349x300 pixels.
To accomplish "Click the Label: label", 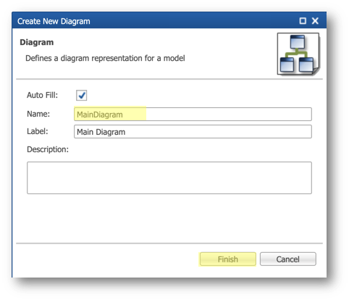I will pyautogui.click(x=38, y=131).
